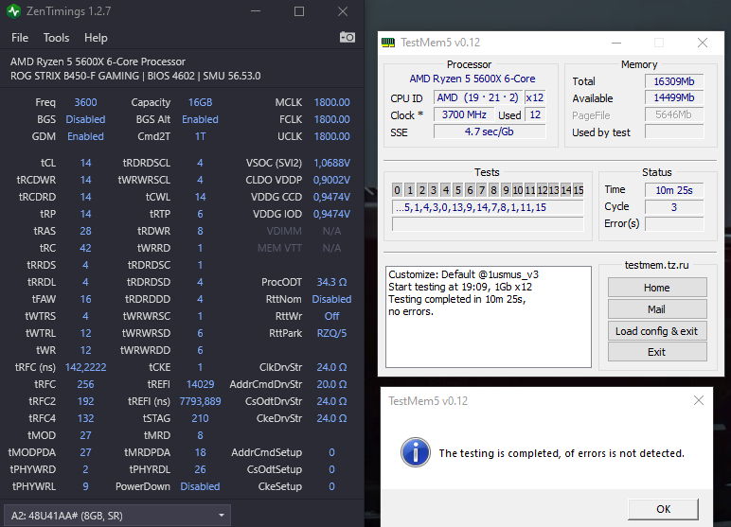731x527 pixels.
Task: Click the ZenTimings green pulse logo icon
Action: pyautogui.click(x=13, y=11)
